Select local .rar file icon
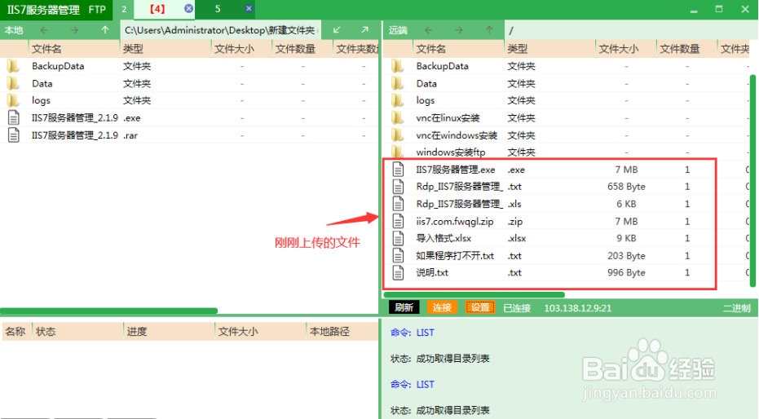759x419 pixels. coord(14,135)
